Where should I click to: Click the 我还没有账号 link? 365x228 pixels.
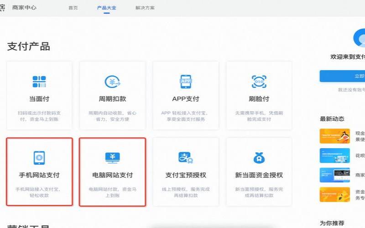click(351, 90)
